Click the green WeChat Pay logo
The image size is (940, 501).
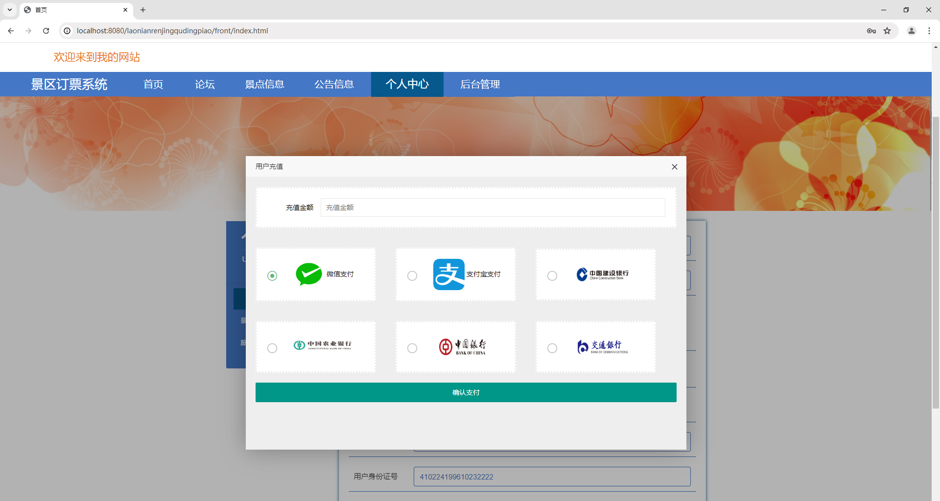click(x=309, y=274)
